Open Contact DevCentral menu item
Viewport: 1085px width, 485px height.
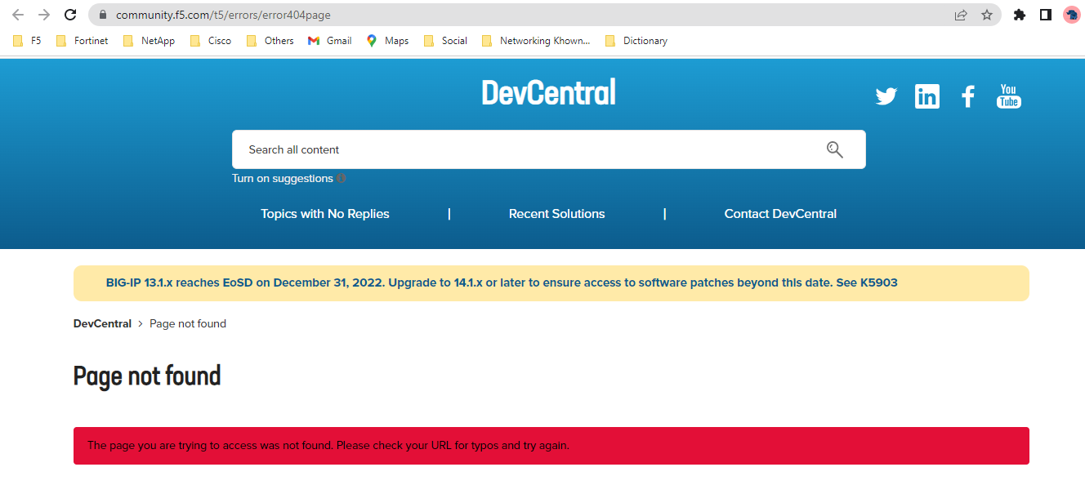point(780,214)
